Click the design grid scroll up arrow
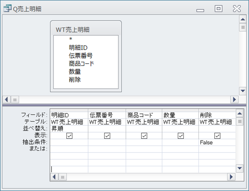249x191 pixels. (239, 113)
